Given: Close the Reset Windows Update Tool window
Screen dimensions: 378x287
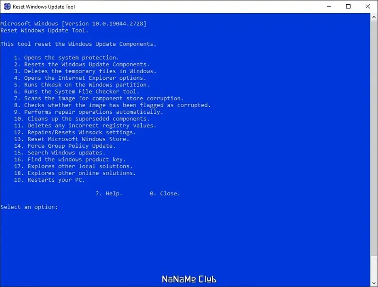Looking at the screenshot, I should pyautogui.click(x=368, y=7).
